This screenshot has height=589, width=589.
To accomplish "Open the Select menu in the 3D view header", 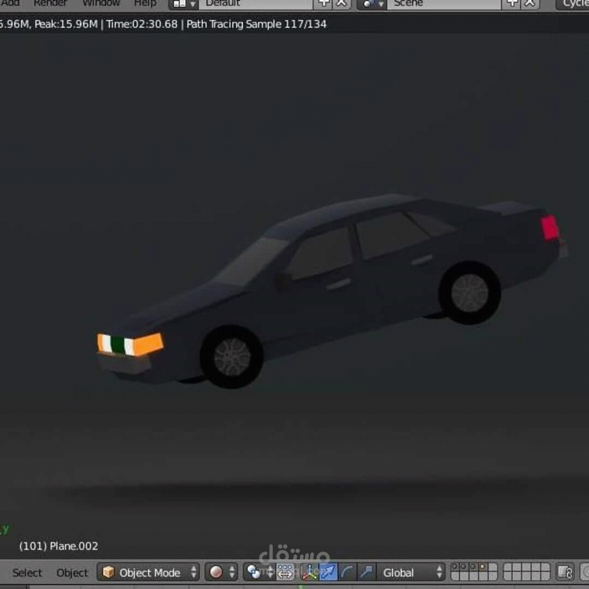I will click(27, 573).
